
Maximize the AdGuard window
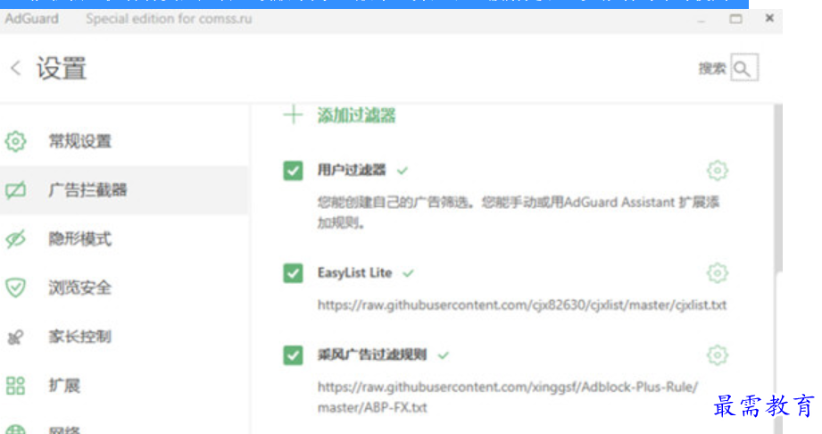735,19
